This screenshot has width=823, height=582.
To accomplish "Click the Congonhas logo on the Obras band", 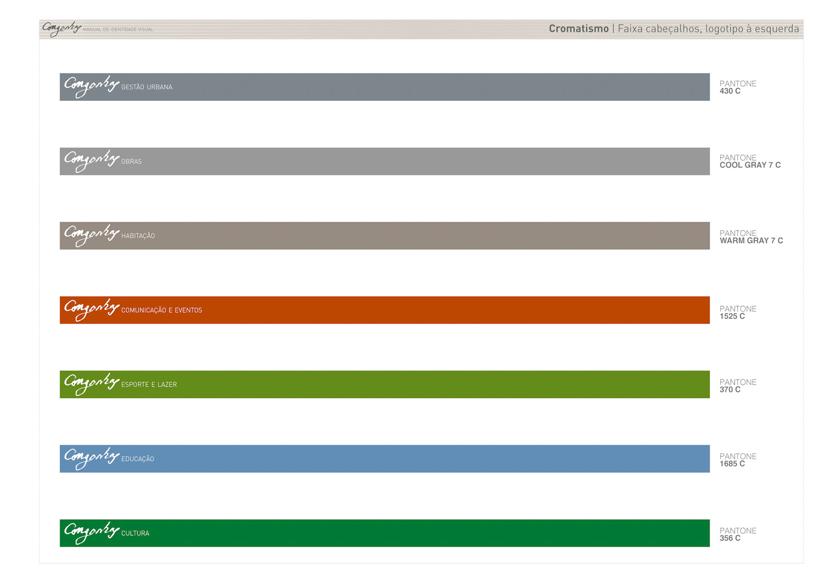I will pos(92,161).
